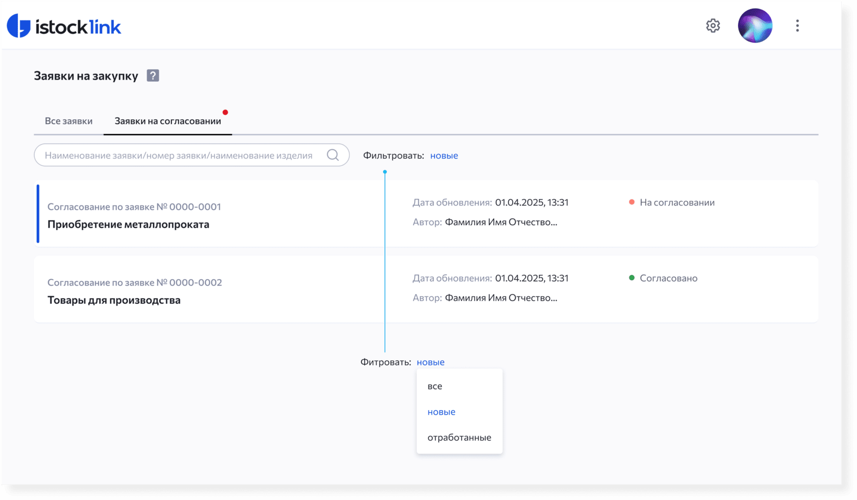Click 'Согласование по заявке № 0000-0001' label
The image size is (857, 500).
[x=134, y=207]
